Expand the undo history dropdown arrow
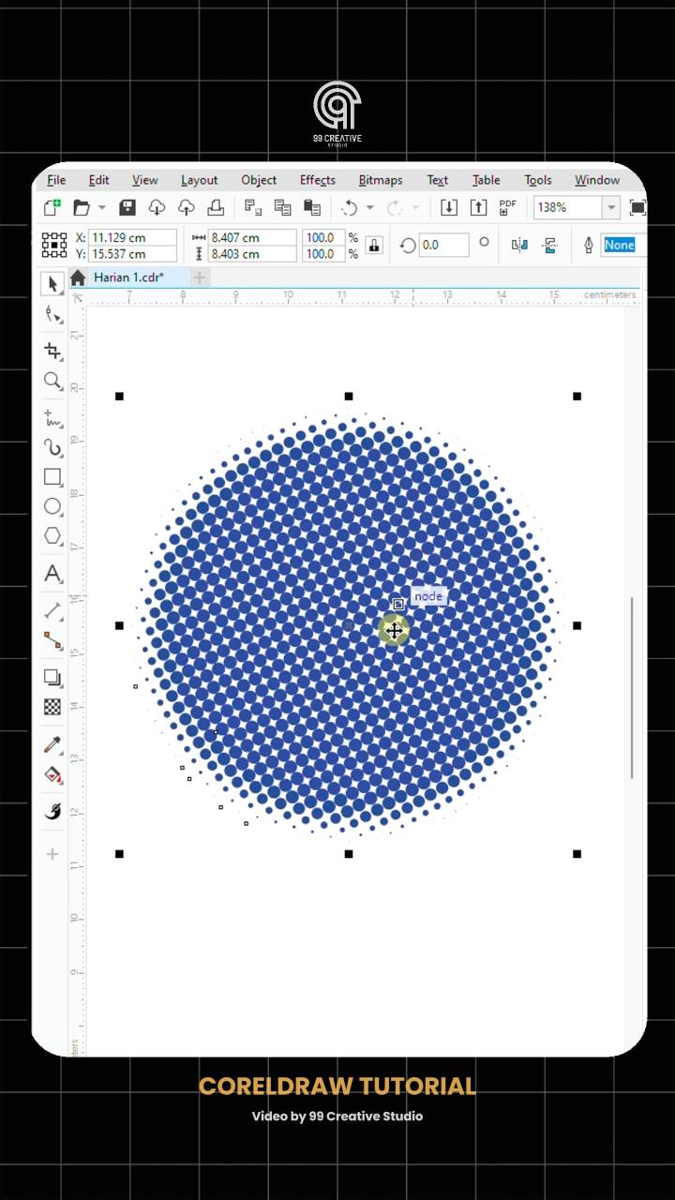The width and height of the screenshot is (675, 1200). point(369,207)
